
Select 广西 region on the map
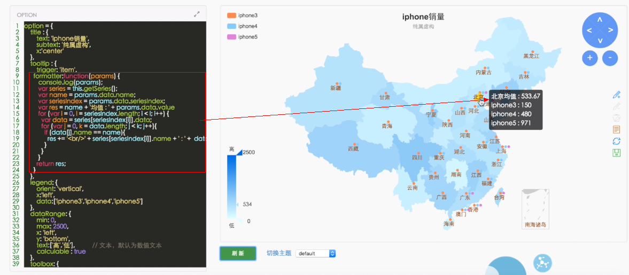(x=441, y=197)
